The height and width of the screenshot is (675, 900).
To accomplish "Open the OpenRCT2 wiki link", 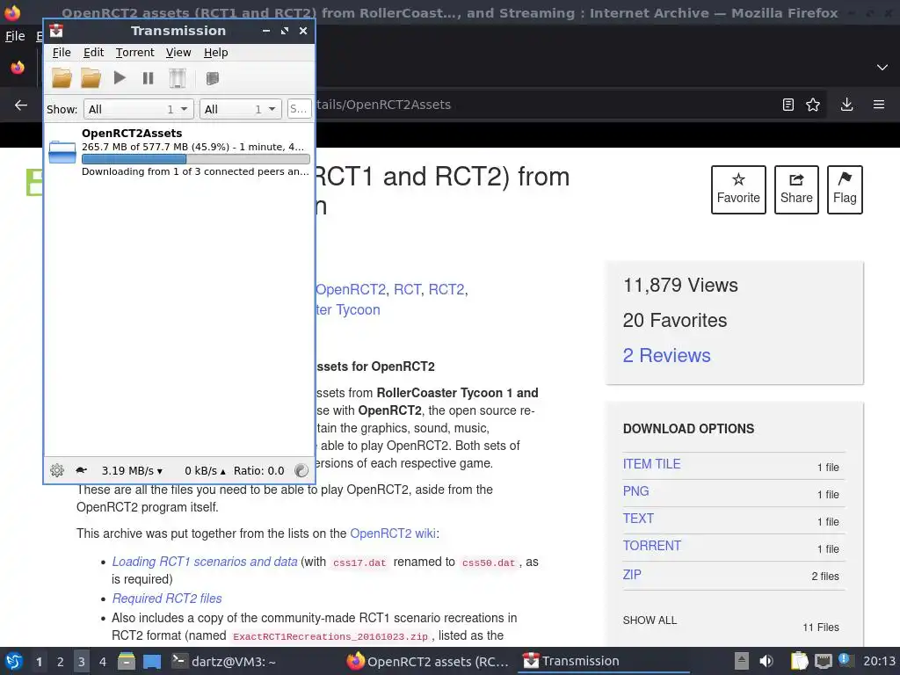I will coord(393,533).
